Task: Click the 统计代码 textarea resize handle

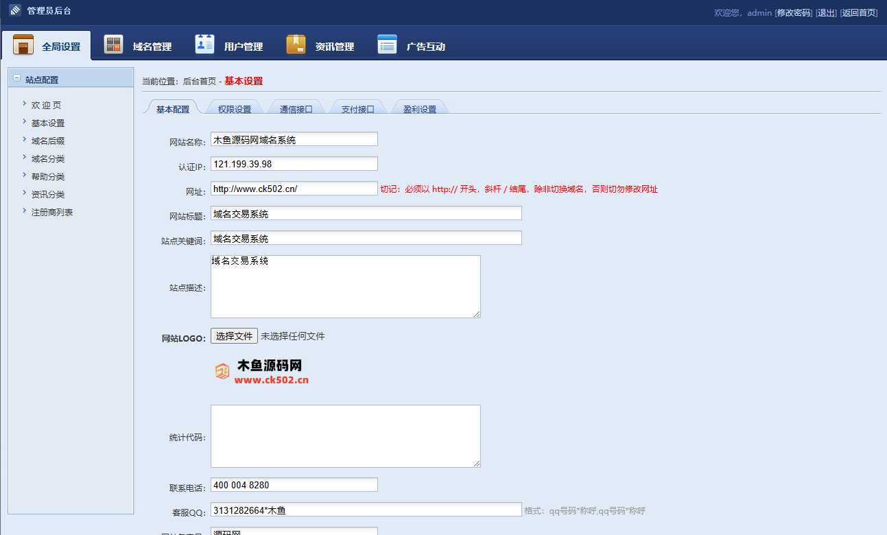Action: 477,464
